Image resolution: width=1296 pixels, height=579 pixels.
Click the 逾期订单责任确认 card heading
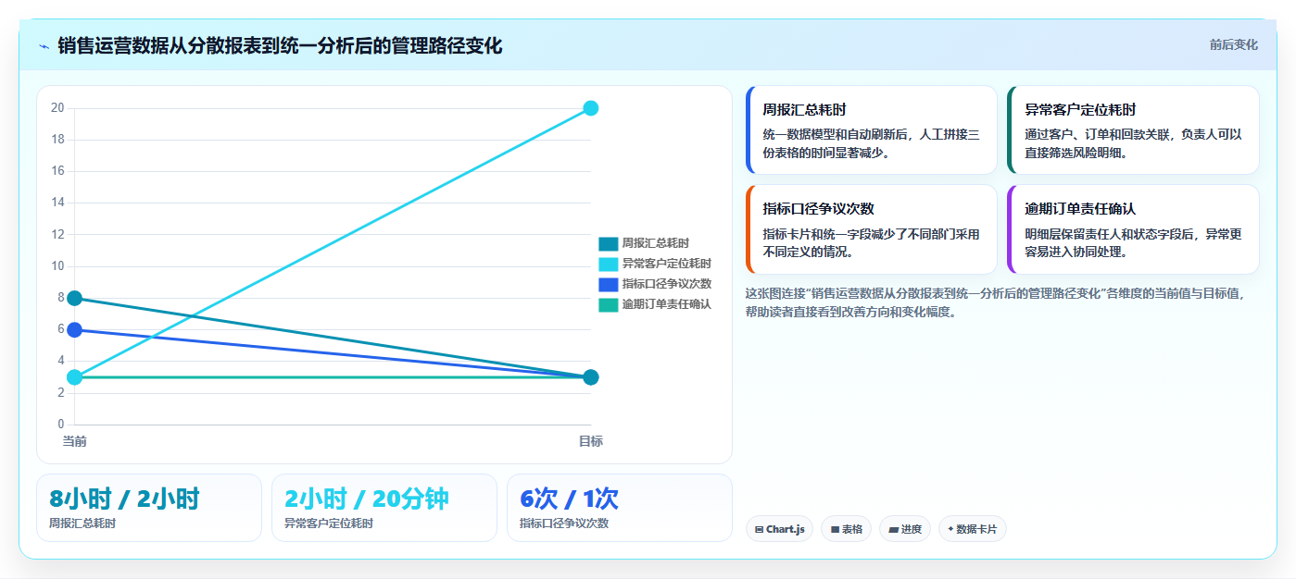tap(1080, 209)
